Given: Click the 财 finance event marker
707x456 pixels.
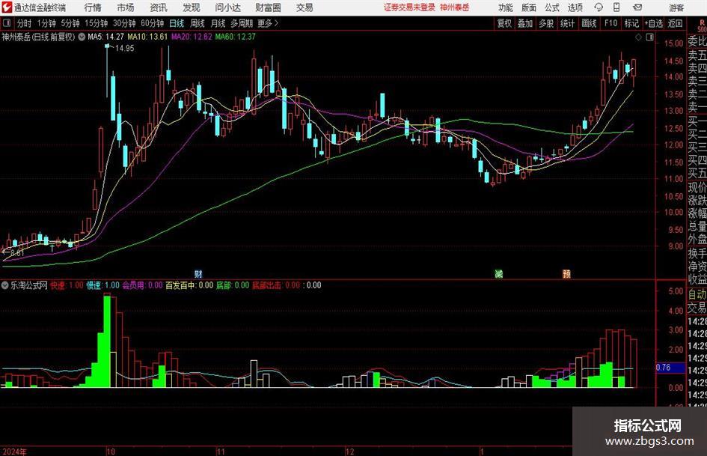Looking at the screenshot, I should pyautogui.click(x=198, y=273).
